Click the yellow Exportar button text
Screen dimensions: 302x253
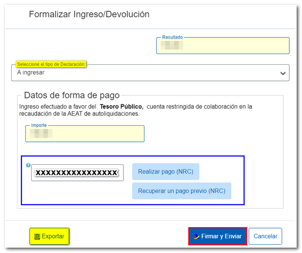[53, 236]
